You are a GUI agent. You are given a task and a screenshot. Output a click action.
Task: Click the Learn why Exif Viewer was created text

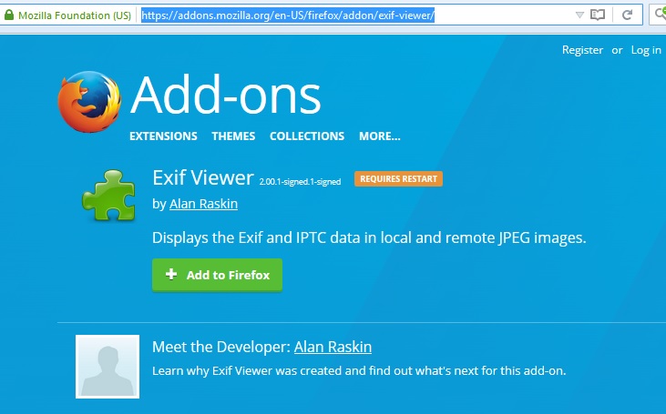359,370
